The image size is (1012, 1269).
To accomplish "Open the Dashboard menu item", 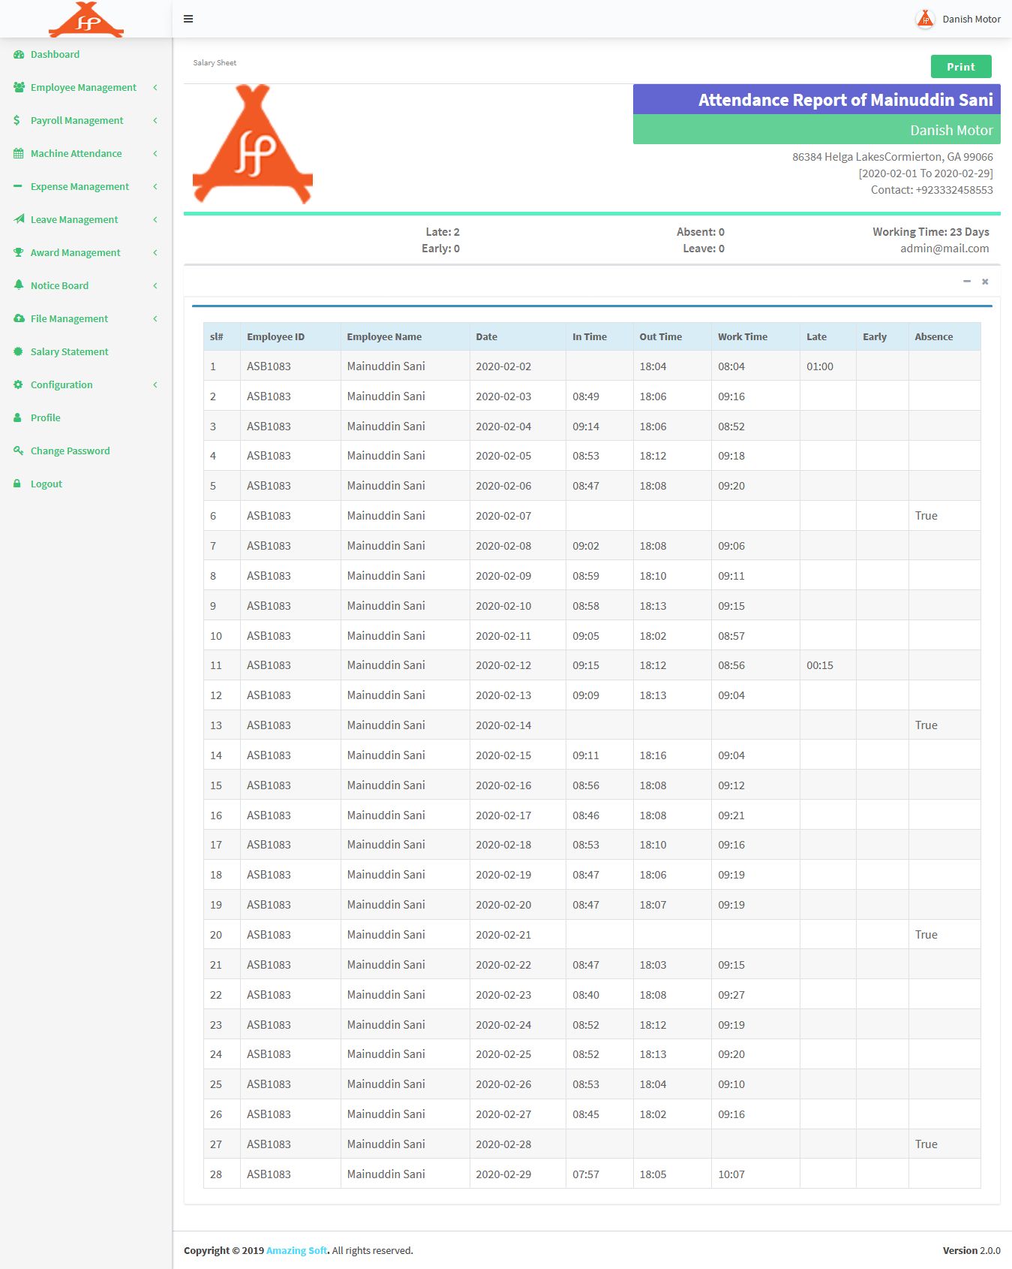I will coord(86,54).
